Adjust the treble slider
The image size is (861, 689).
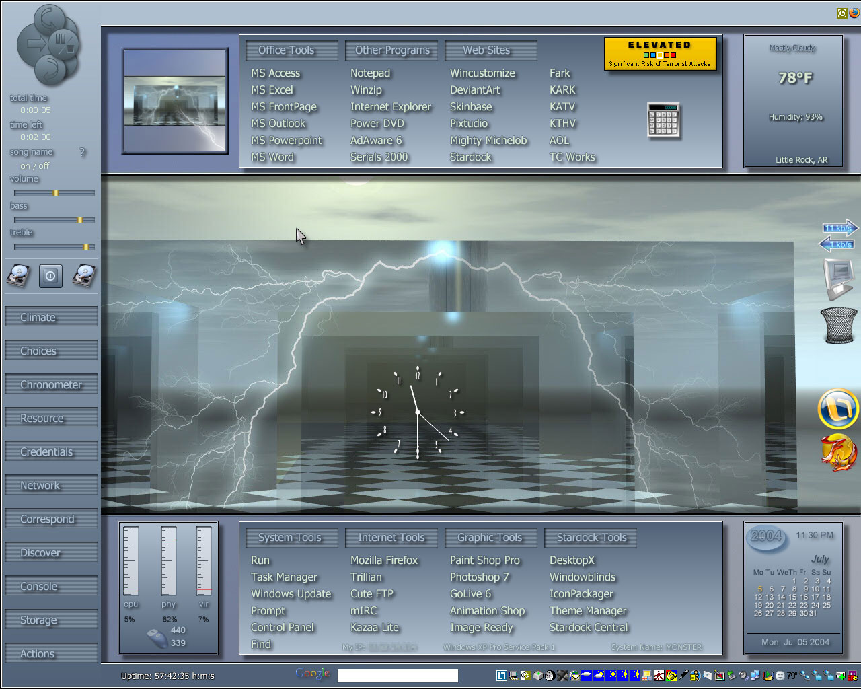coord(54,247)
